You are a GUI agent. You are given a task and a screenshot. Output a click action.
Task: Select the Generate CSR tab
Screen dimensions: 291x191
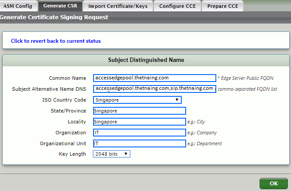60,6
